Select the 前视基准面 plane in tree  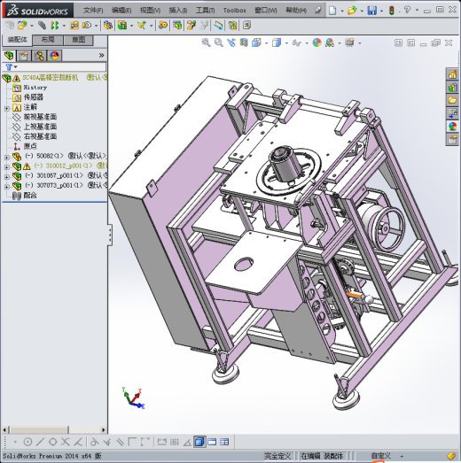(40, 117)
